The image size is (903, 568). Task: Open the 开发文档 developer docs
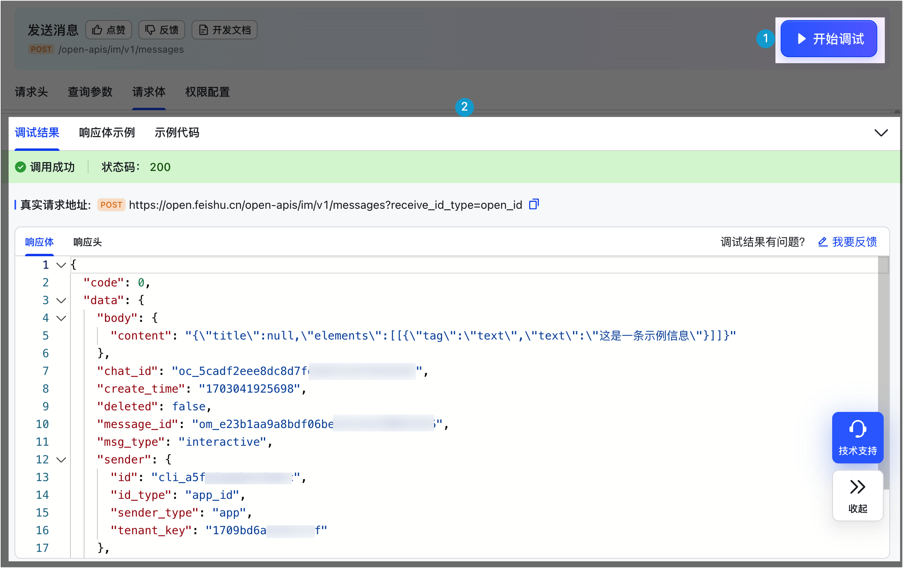(224, 30)
